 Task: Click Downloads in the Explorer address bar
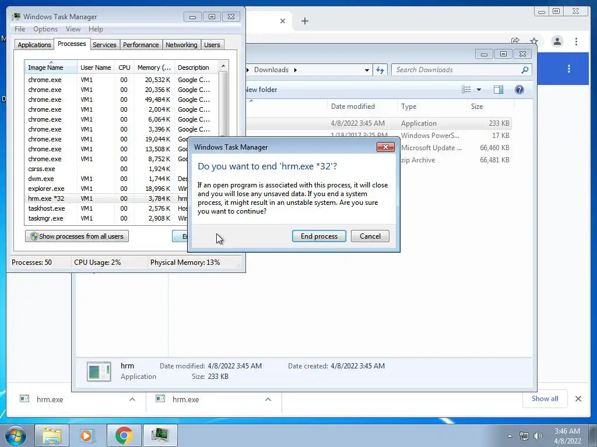[x=272, y=70]
